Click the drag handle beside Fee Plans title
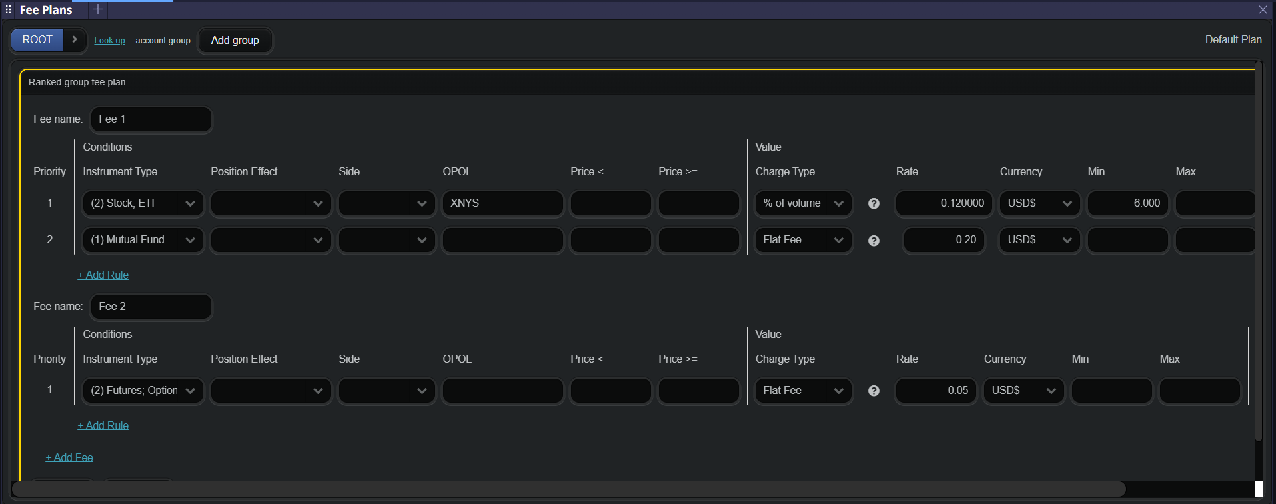The image size is (1276, 504). pyautogui.click(x=9, y=10)
